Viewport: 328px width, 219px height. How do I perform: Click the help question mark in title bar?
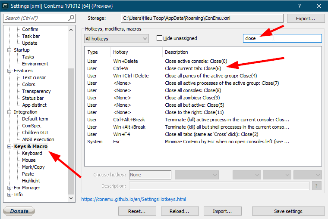point(300,6)
